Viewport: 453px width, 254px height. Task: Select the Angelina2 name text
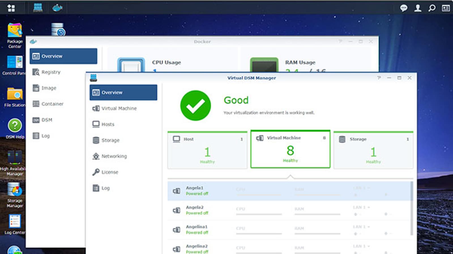pos(197,246)
